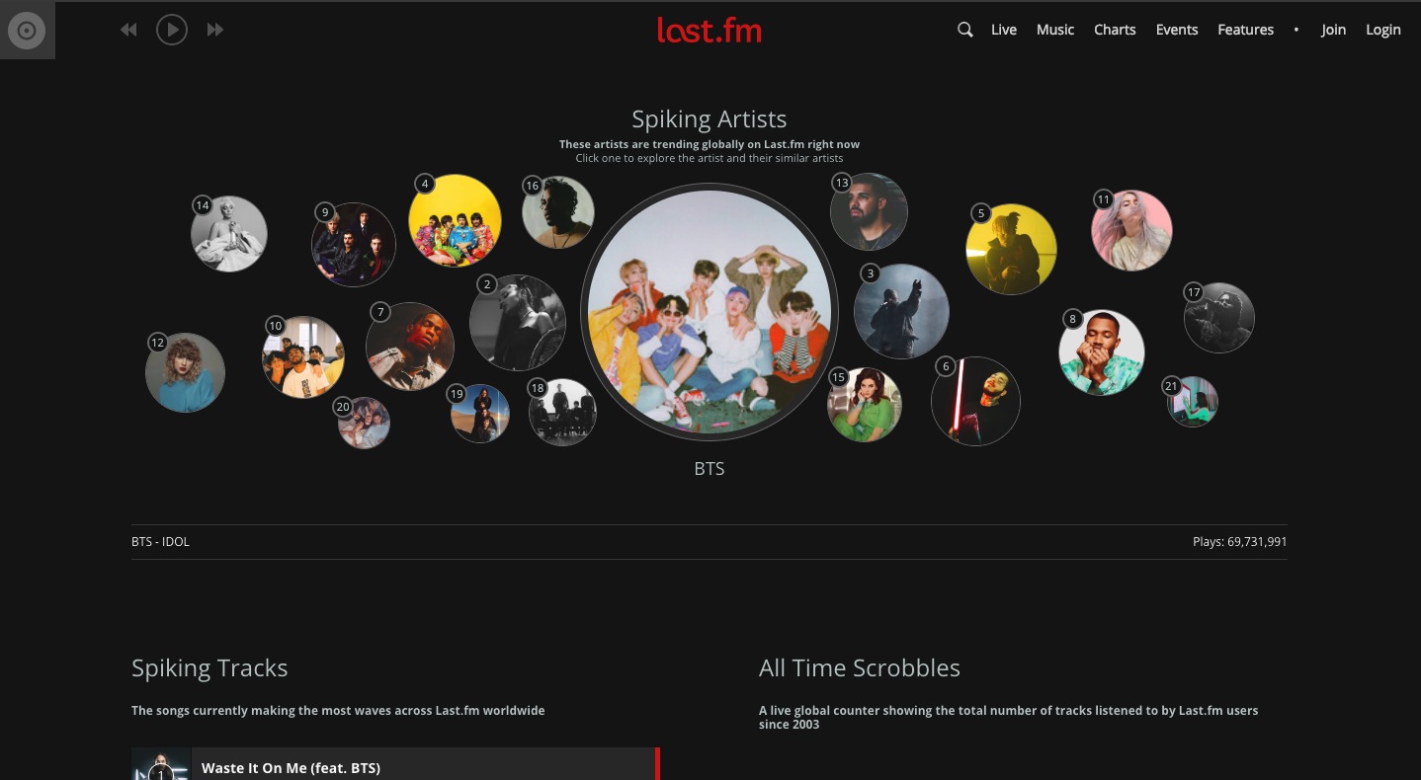Screen dimensions: 1421x780
Task: Open the Features menu item
Action: tap(1245, 30)
